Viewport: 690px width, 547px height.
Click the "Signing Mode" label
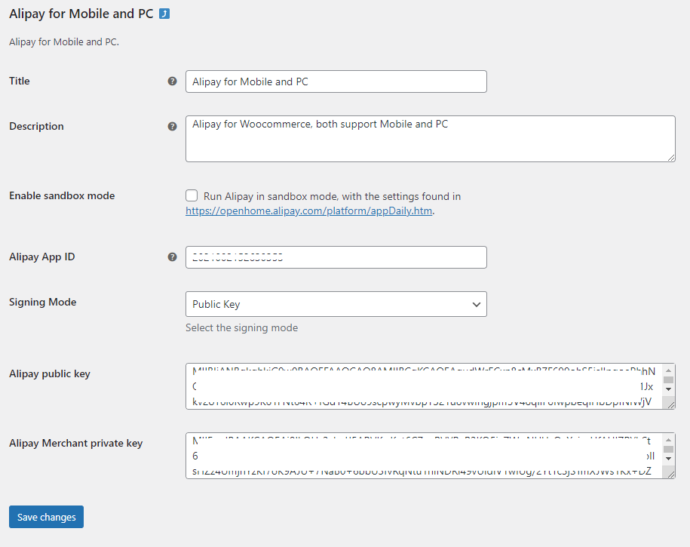(x=43, y=302)
